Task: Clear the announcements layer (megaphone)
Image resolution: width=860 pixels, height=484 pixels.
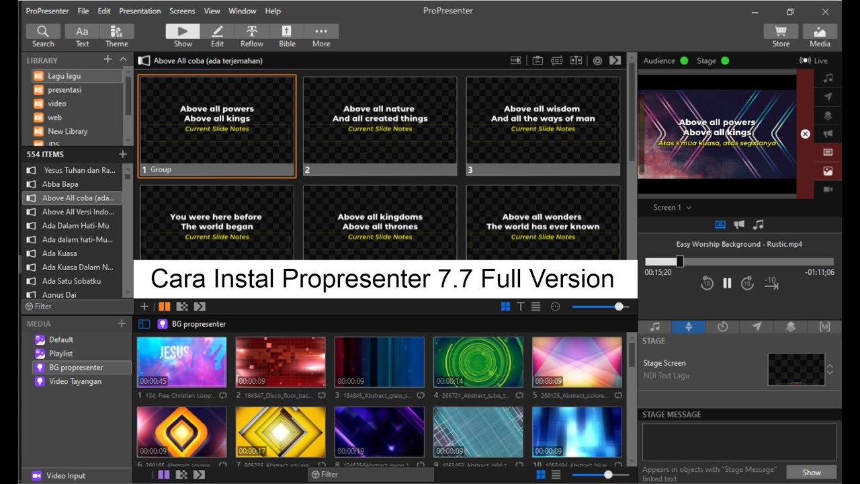Action: (828, 134)
